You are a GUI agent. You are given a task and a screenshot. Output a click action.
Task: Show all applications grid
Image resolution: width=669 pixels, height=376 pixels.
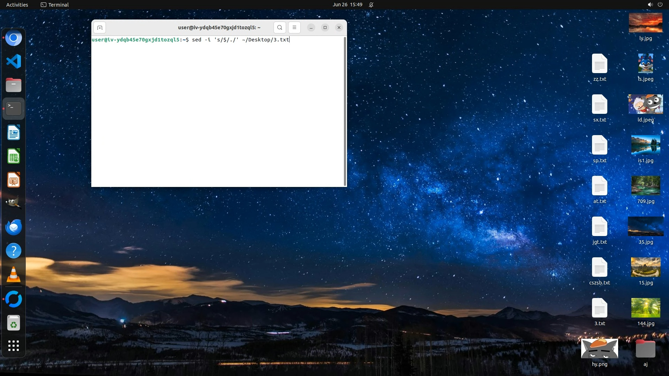(x=14, y=346)
